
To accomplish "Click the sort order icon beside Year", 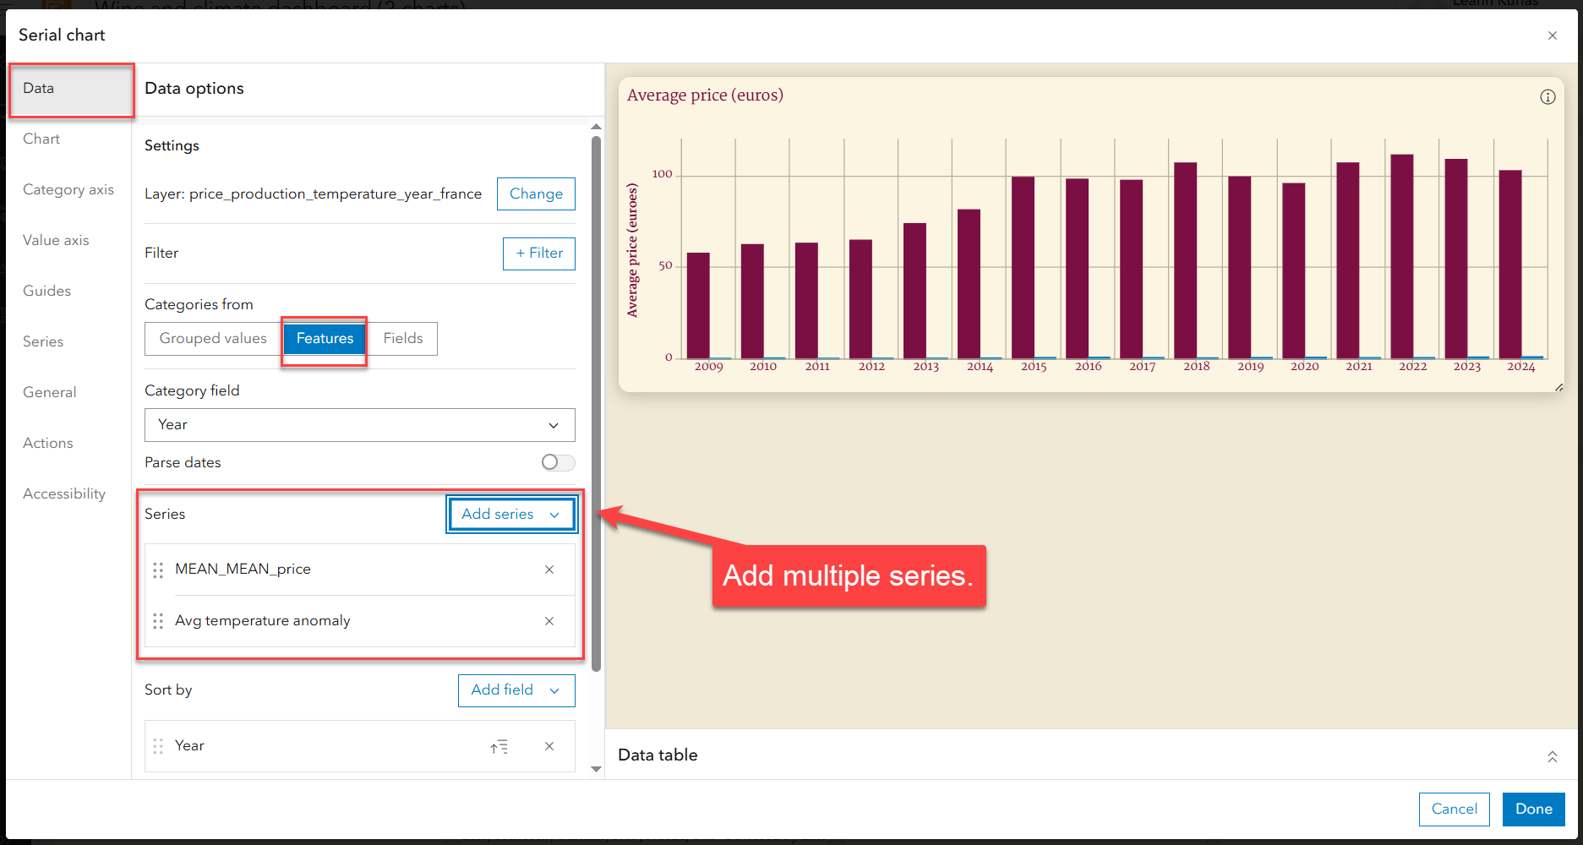I will [x=499, y=746].
